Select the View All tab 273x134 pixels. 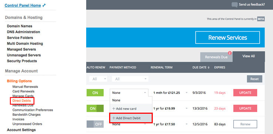click(x=249, y=56)
